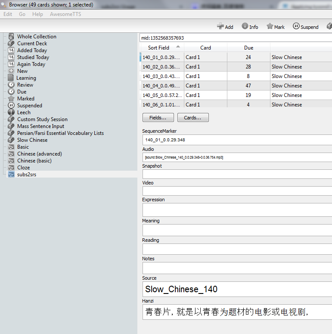Viewport: 332px width, 334px height.
Task: Select the Leech filter in sidebar
Action: coord(24,112)
